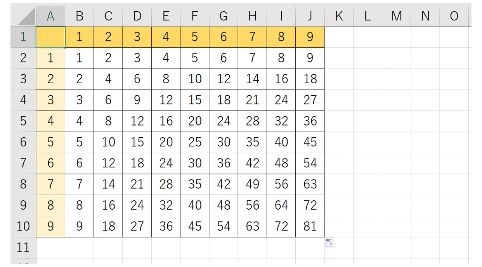
Task: Select row 6 header
Action: pos(23,142)
